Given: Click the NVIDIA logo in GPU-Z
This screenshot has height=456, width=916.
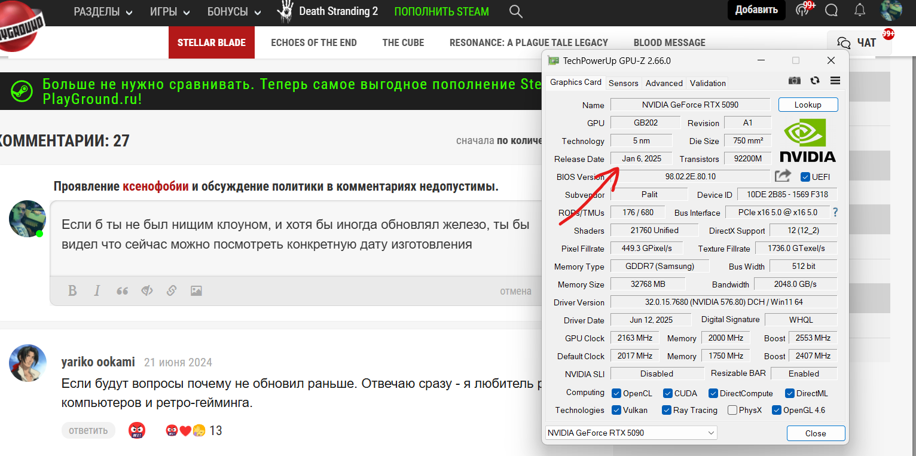Looking at the screenshot, I should click(808, 140).
